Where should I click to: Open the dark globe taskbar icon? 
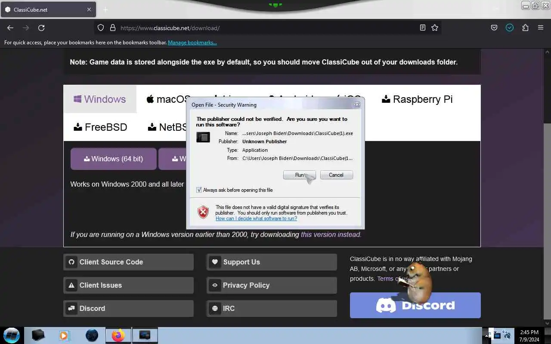92,335
